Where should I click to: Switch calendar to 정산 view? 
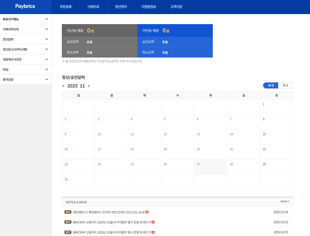pos(285,85)
